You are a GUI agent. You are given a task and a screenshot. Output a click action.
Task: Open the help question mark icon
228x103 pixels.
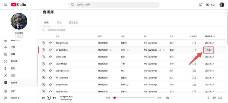pyautogui.click(x=201, y=5)
